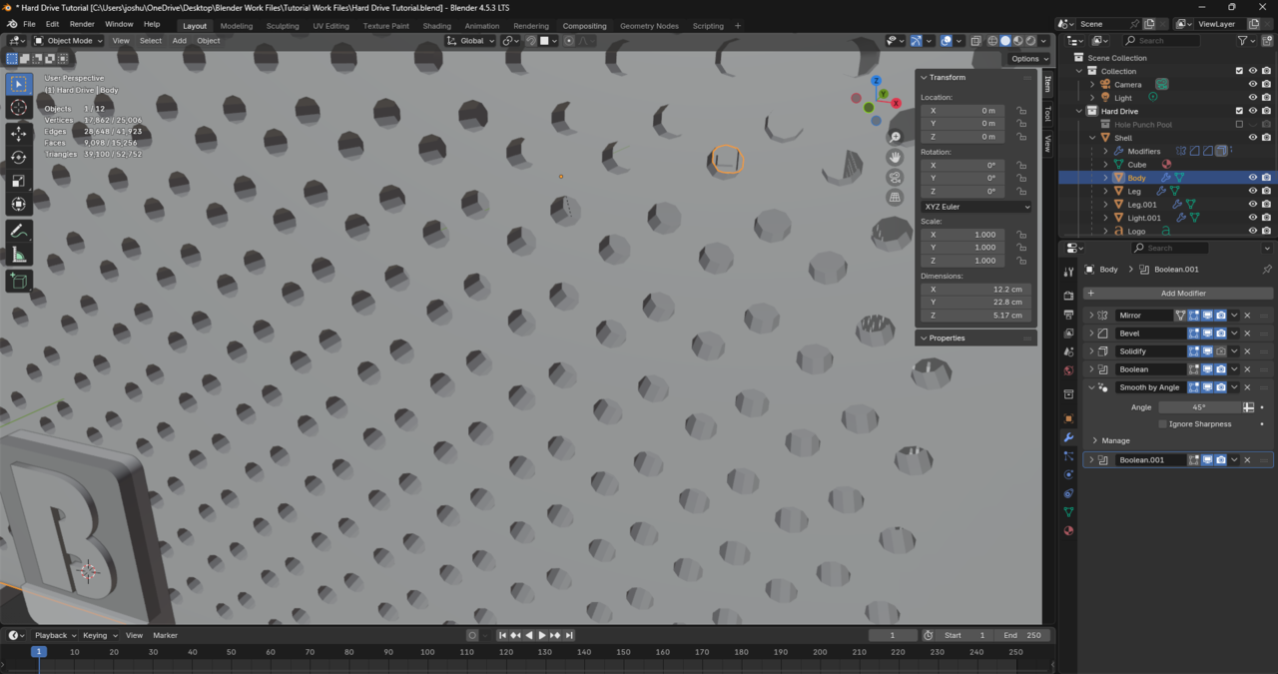Click the Add Modifier button
The height and width of the screenshot is (674, 1278).
1182,294
